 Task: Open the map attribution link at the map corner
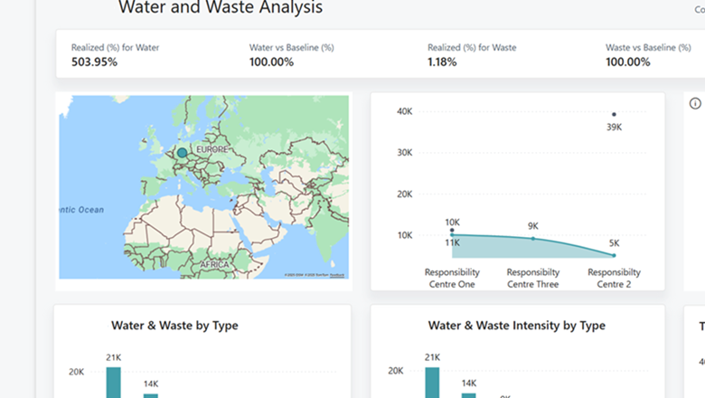pos(337,275)
